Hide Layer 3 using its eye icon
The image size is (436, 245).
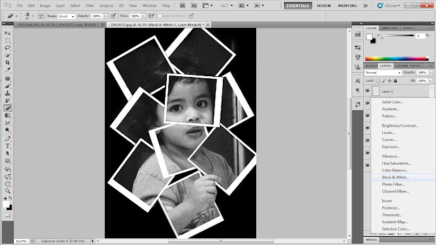click(x=367, y=91)
